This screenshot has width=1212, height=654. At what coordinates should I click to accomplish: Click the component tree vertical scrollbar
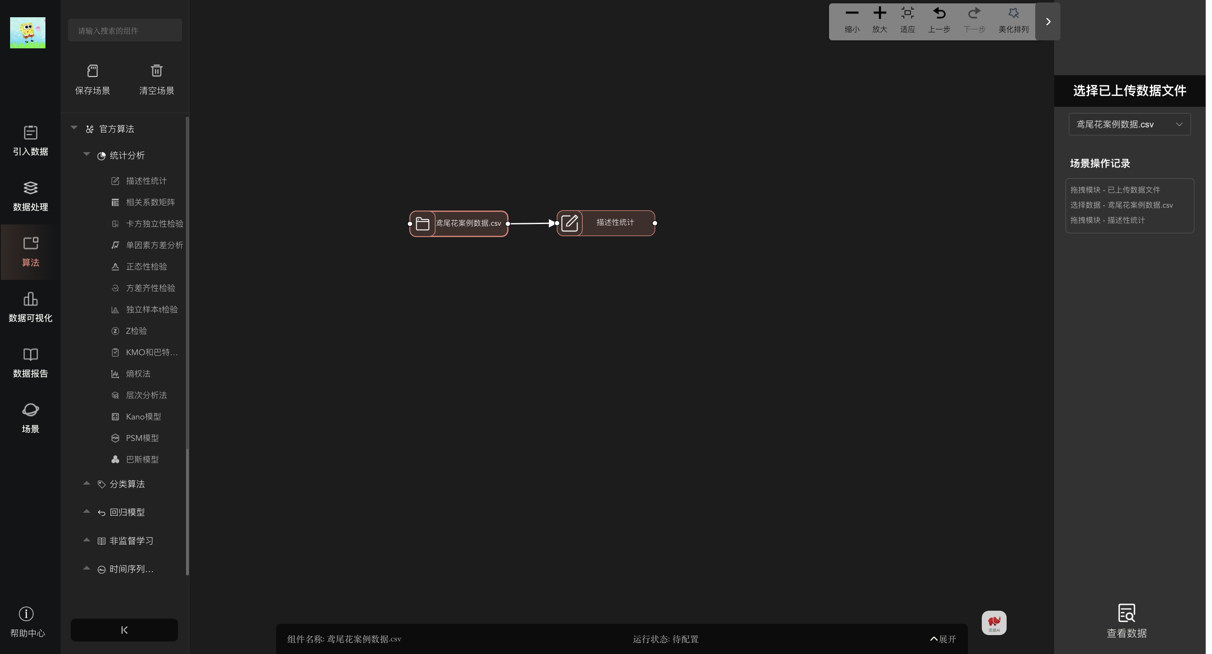188,346
